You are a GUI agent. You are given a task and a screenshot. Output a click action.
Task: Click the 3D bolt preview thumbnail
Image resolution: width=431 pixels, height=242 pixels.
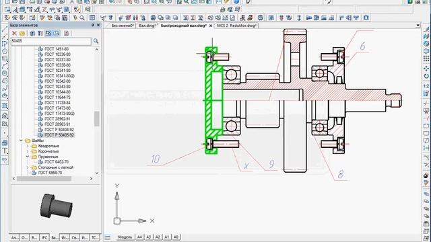point(56,206)
